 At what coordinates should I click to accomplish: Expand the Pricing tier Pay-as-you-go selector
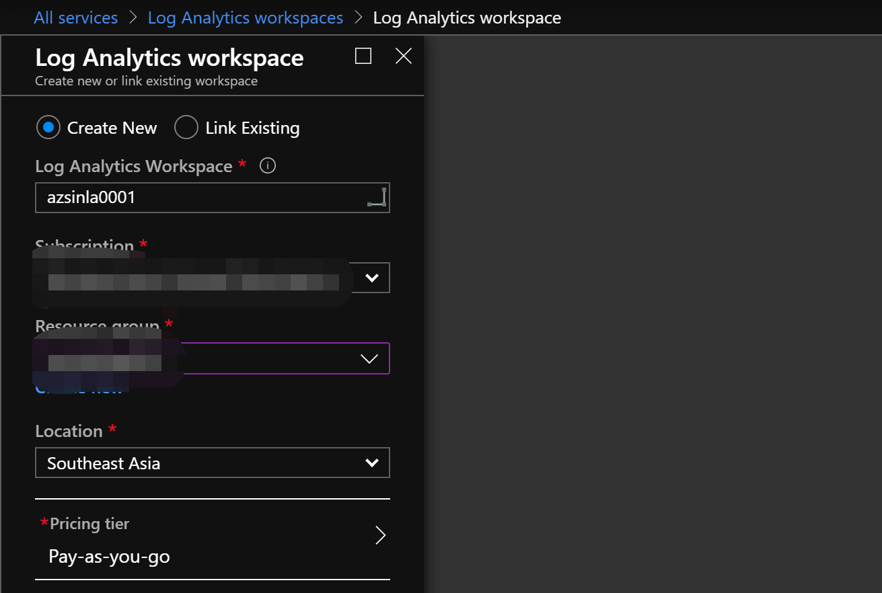coord(213,539)
